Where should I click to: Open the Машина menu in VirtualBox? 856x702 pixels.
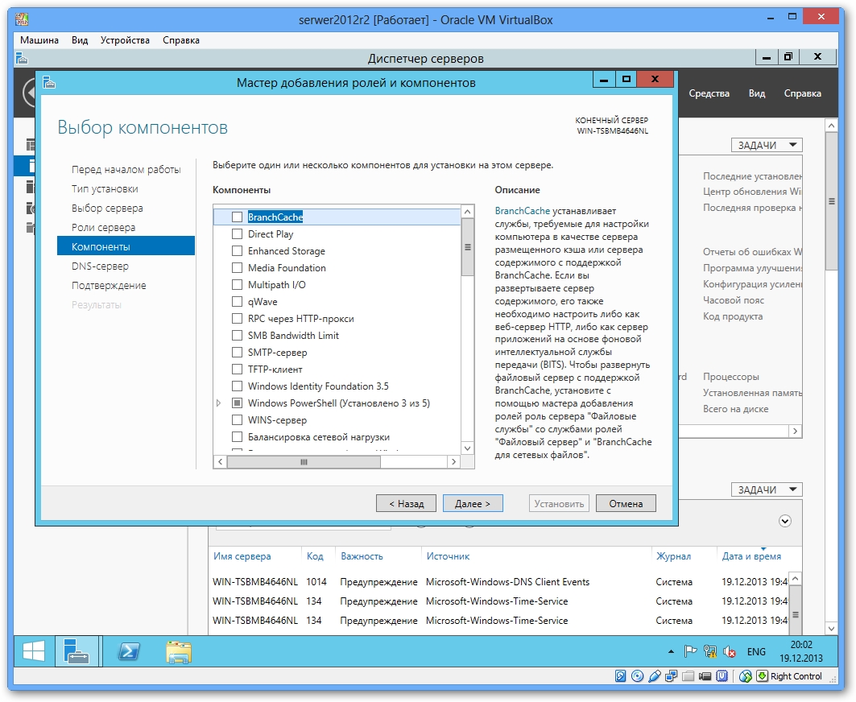[39, 39]
